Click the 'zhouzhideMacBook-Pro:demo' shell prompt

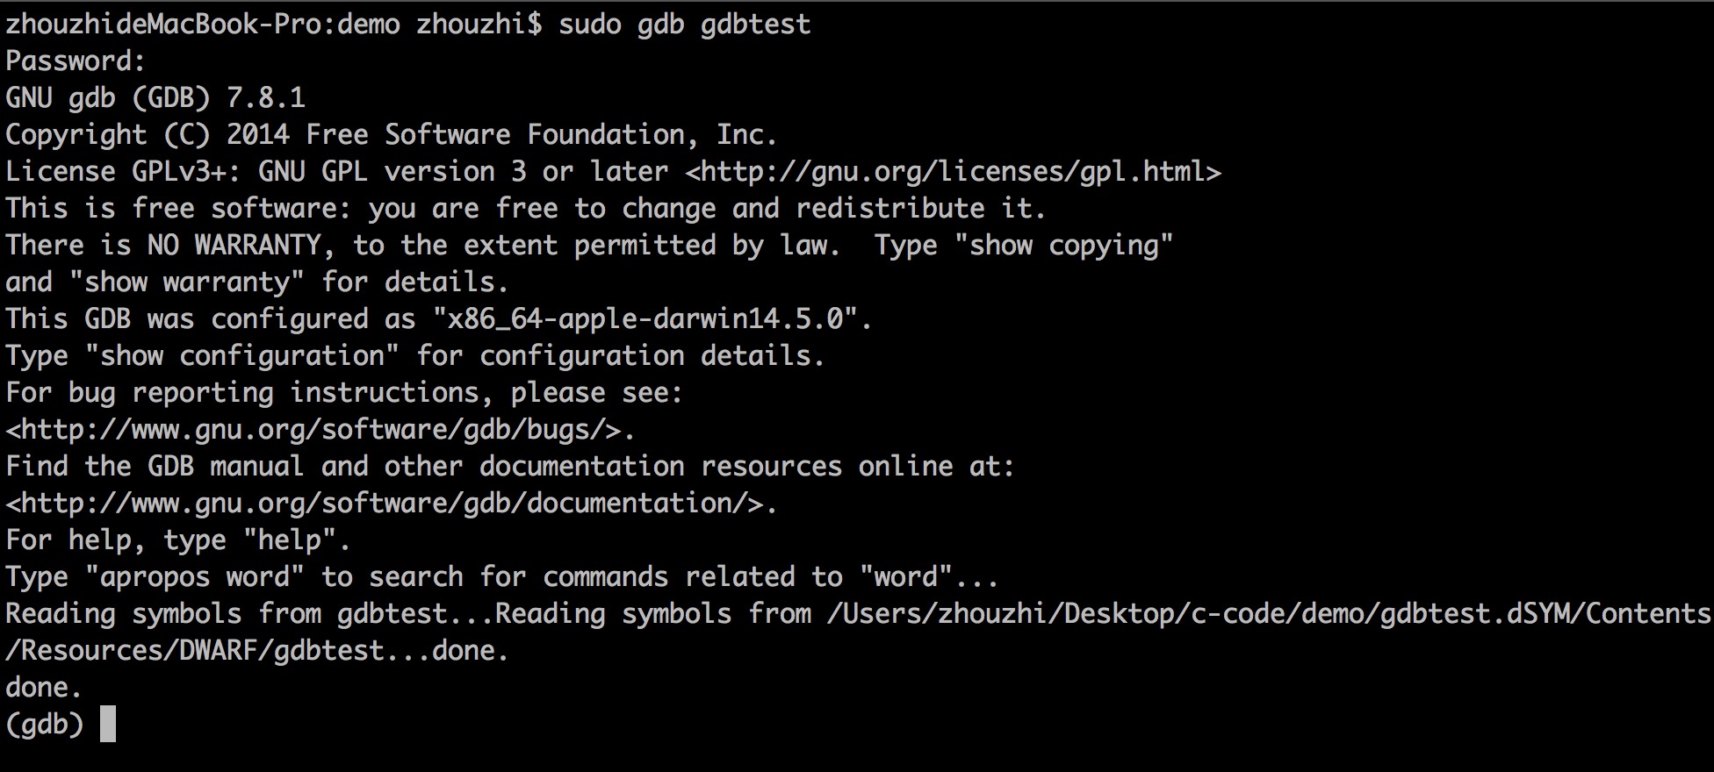coord(203,25)
